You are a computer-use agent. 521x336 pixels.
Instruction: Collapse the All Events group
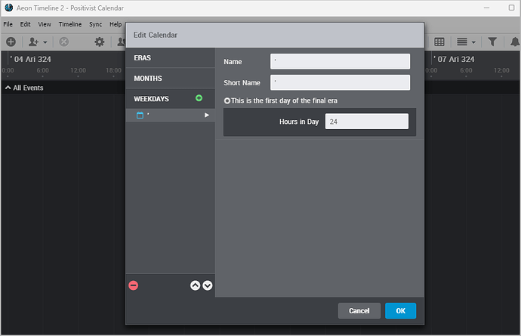tap(8, 88)
